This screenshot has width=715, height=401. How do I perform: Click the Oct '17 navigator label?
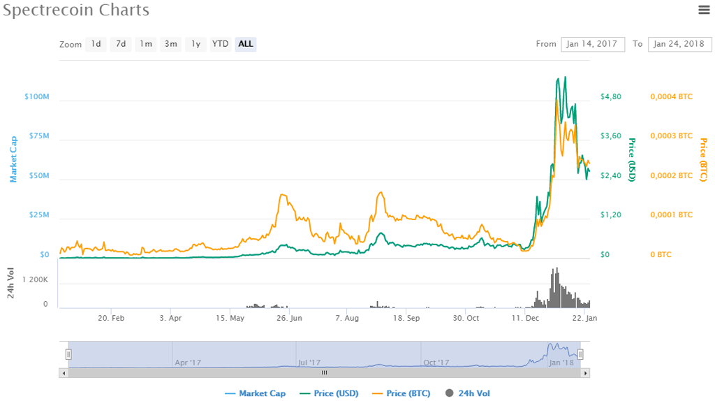[436, 363]
